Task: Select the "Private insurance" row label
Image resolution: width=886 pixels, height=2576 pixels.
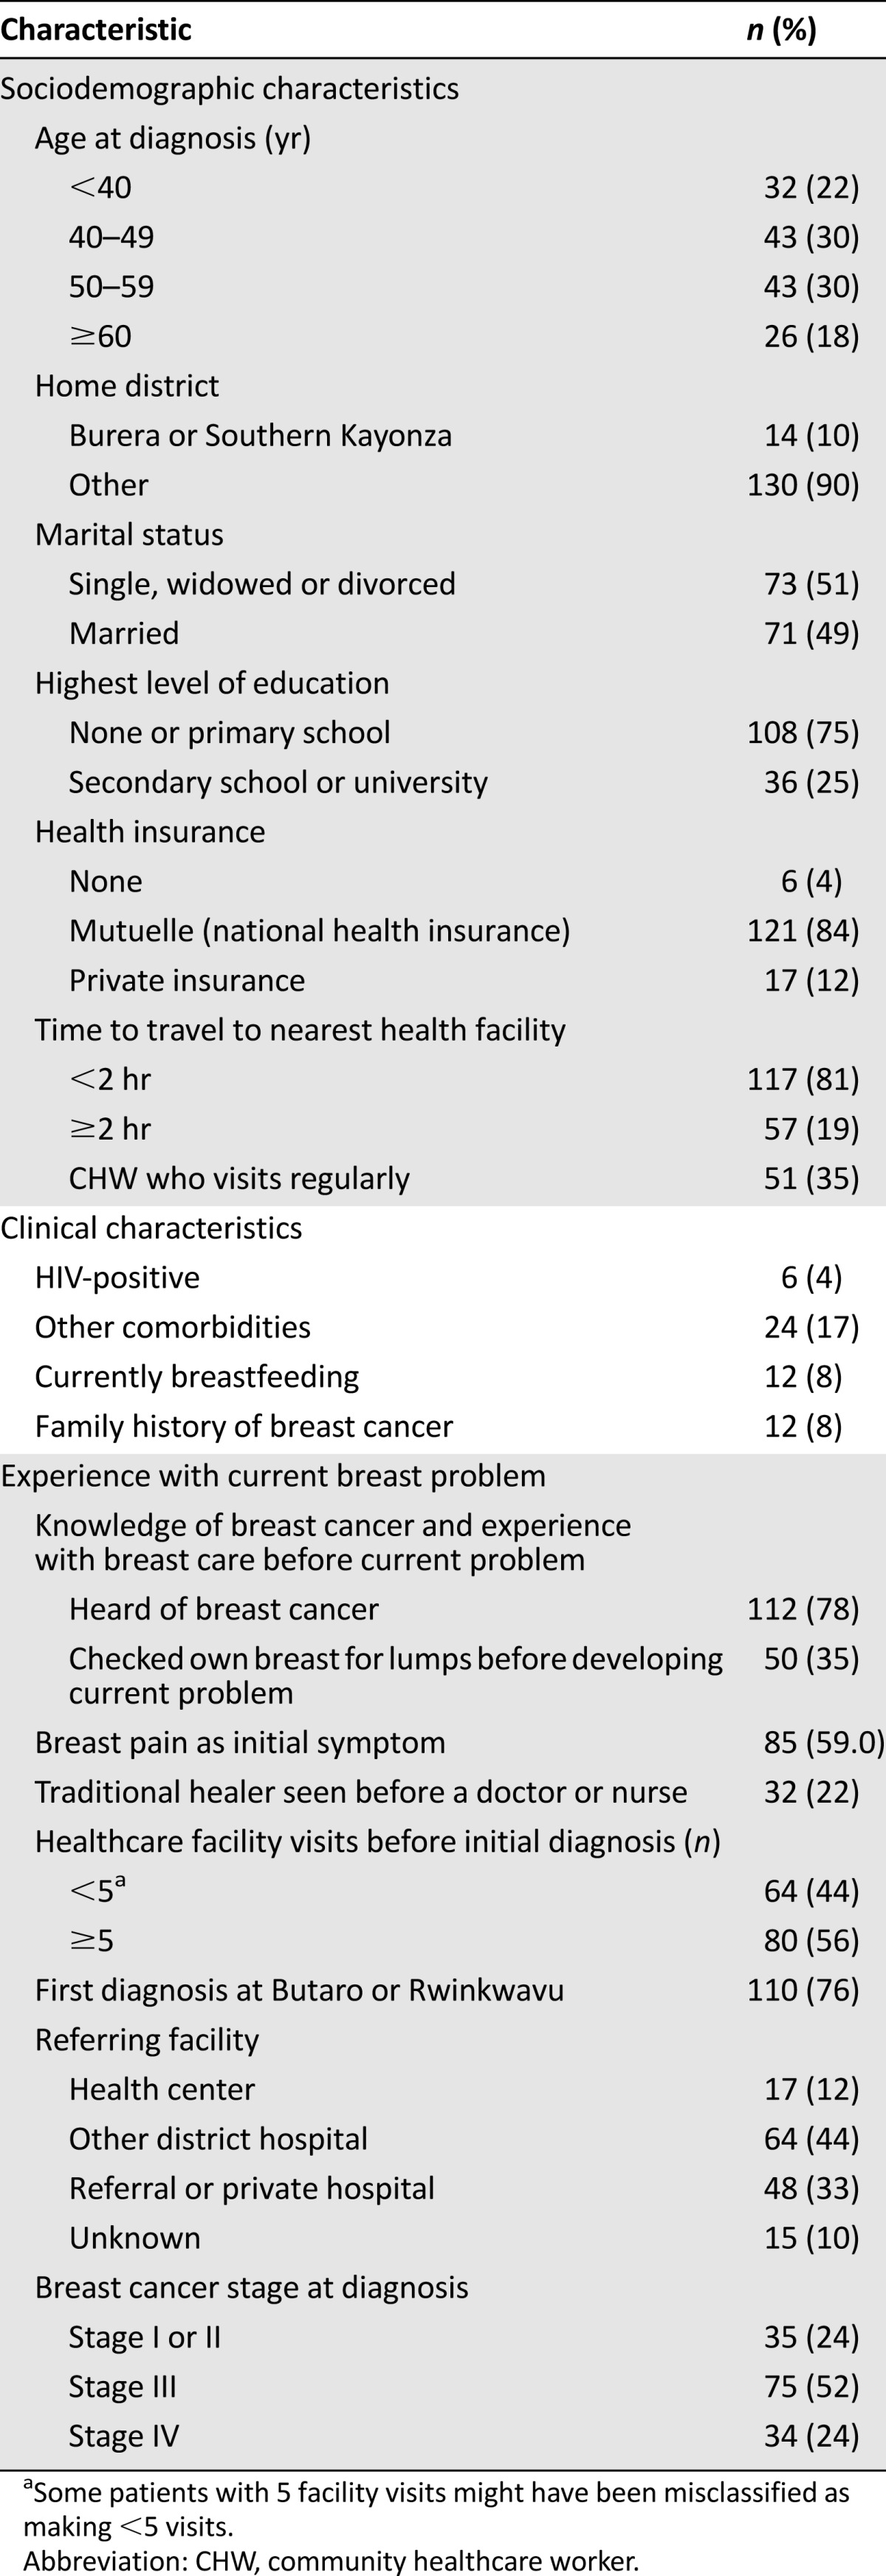Action: pos(187,981)
